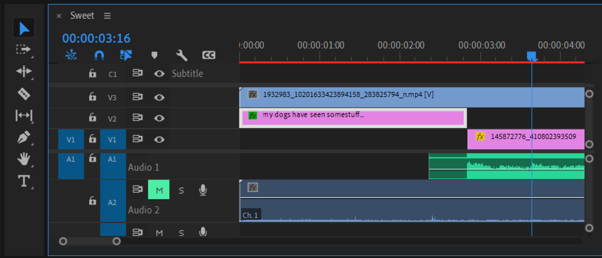Select the Type tool

[x=24, y=181]
